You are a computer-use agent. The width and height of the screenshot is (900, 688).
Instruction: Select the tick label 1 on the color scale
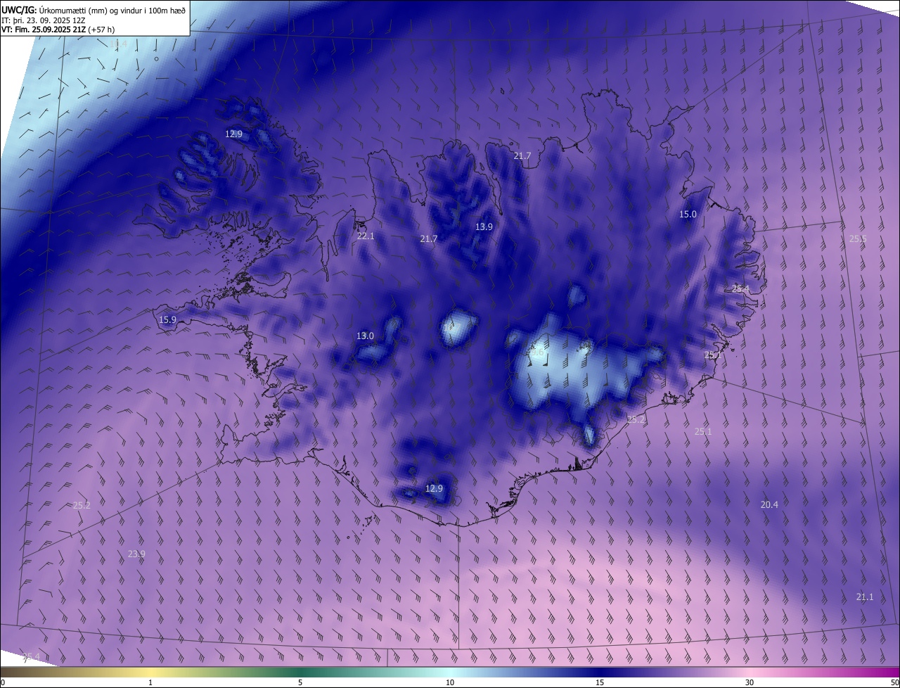150,682
